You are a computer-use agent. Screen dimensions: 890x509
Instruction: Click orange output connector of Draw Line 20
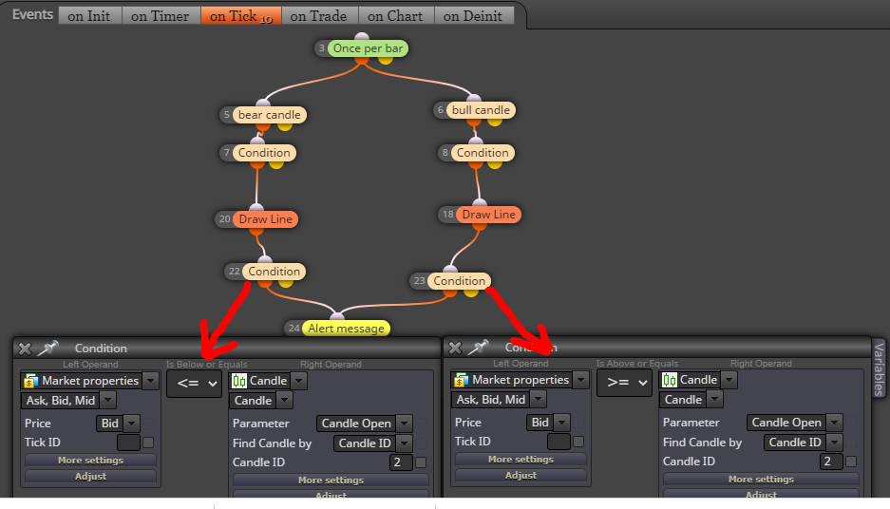point(256,230)
